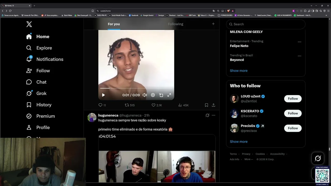Open a new browser tab
331x186 pixels.
click(34, 5)
